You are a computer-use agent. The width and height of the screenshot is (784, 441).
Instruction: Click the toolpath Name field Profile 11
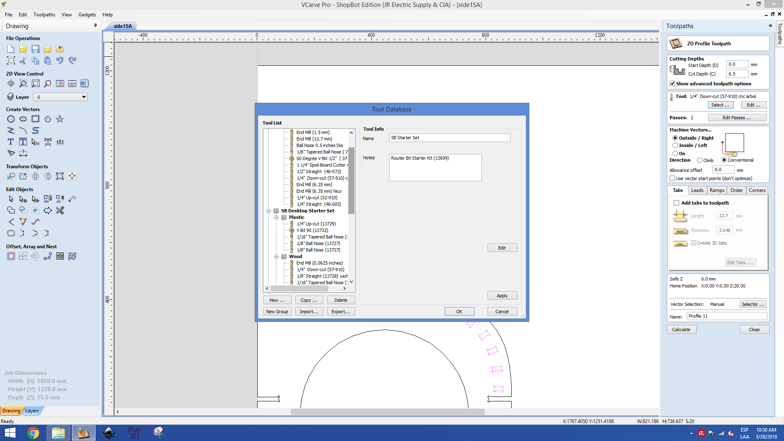[x=727, y=316]
